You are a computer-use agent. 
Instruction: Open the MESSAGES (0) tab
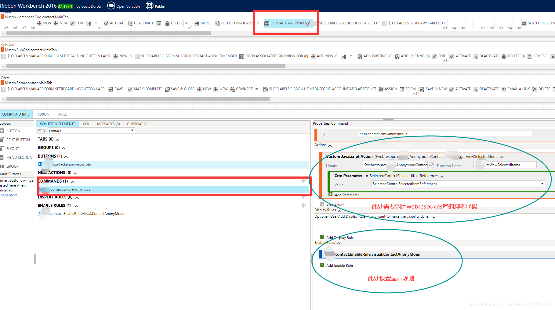(108, 124)
